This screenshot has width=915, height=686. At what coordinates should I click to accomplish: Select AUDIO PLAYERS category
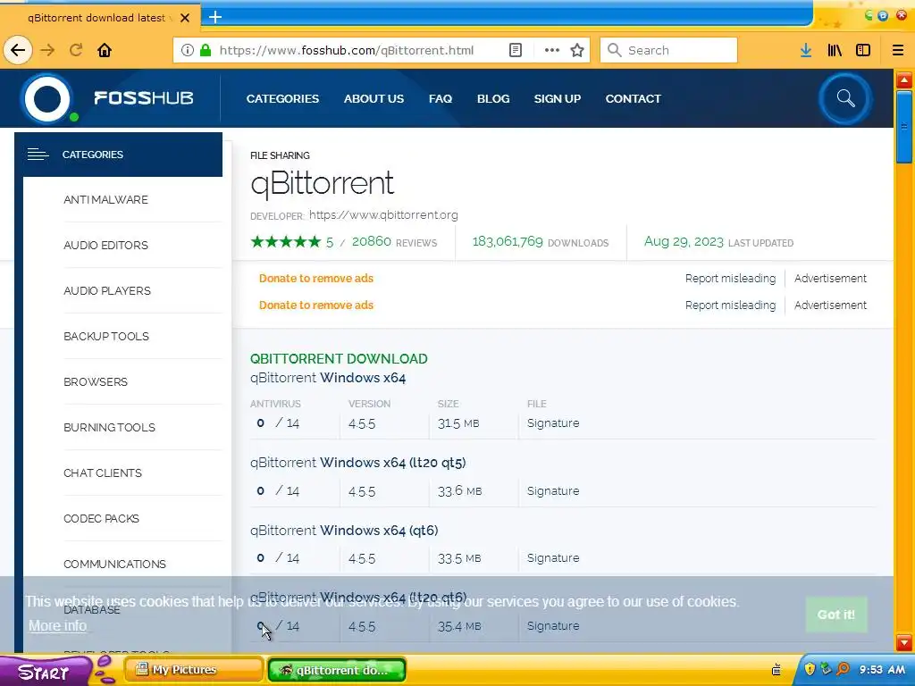coord(107,290)
